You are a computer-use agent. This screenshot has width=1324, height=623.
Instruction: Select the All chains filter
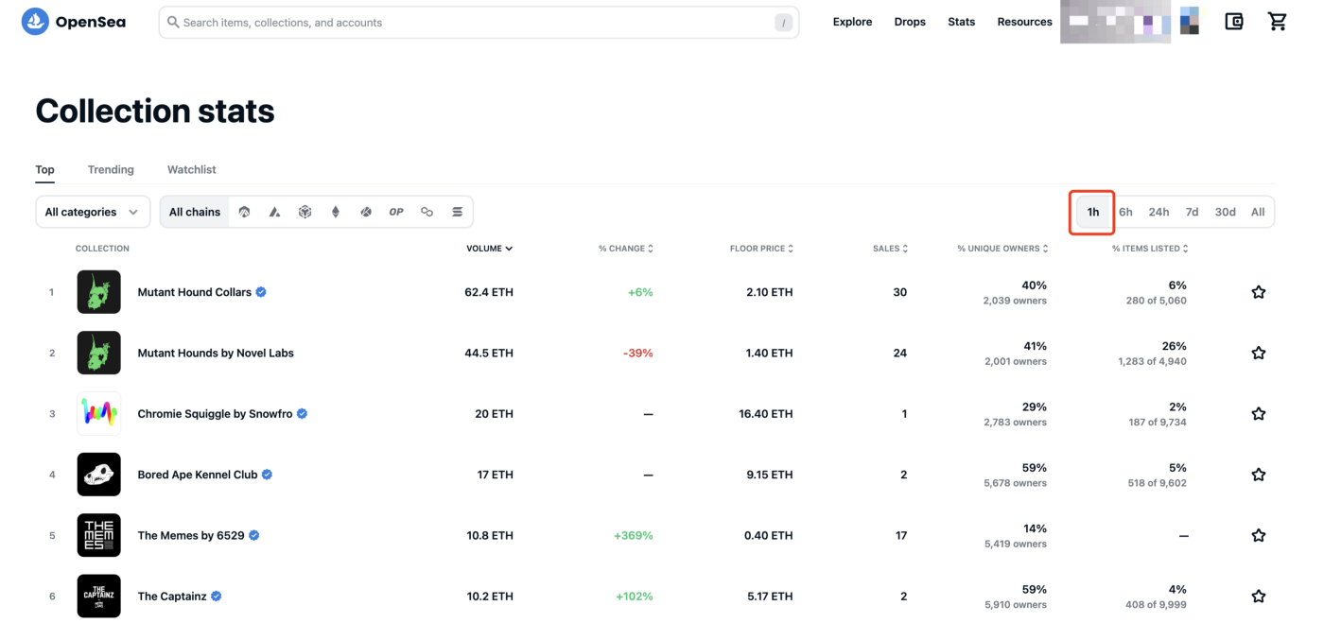195,212
